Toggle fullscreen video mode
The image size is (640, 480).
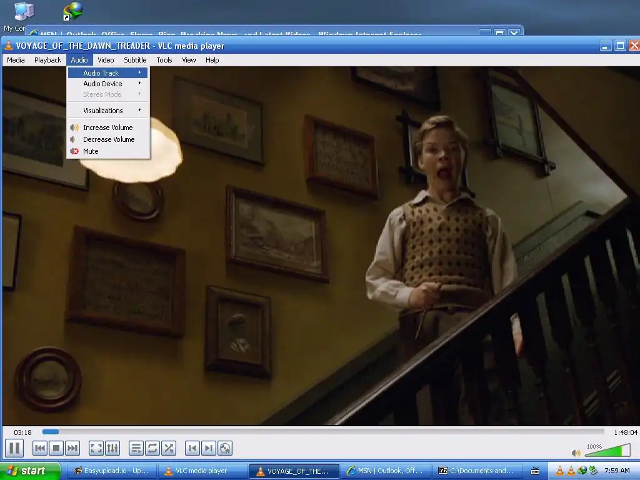click(96, 448)
